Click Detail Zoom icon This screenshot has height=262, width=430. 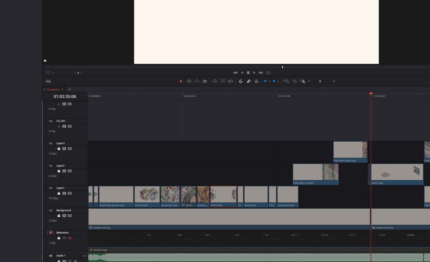[x=294, y=81]
